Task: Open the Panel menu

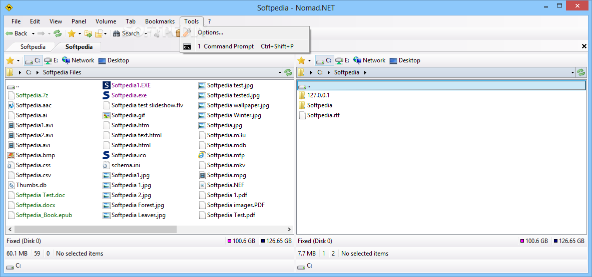Action: pyautogui.click(x=79, y=21)
